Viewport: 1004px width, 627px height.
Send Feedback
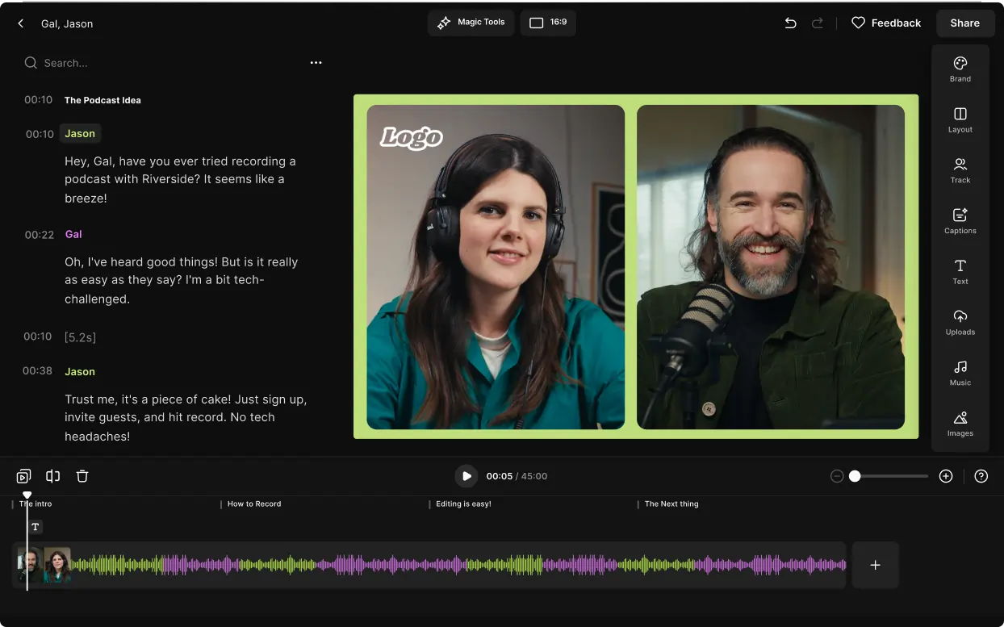[886, 23]
